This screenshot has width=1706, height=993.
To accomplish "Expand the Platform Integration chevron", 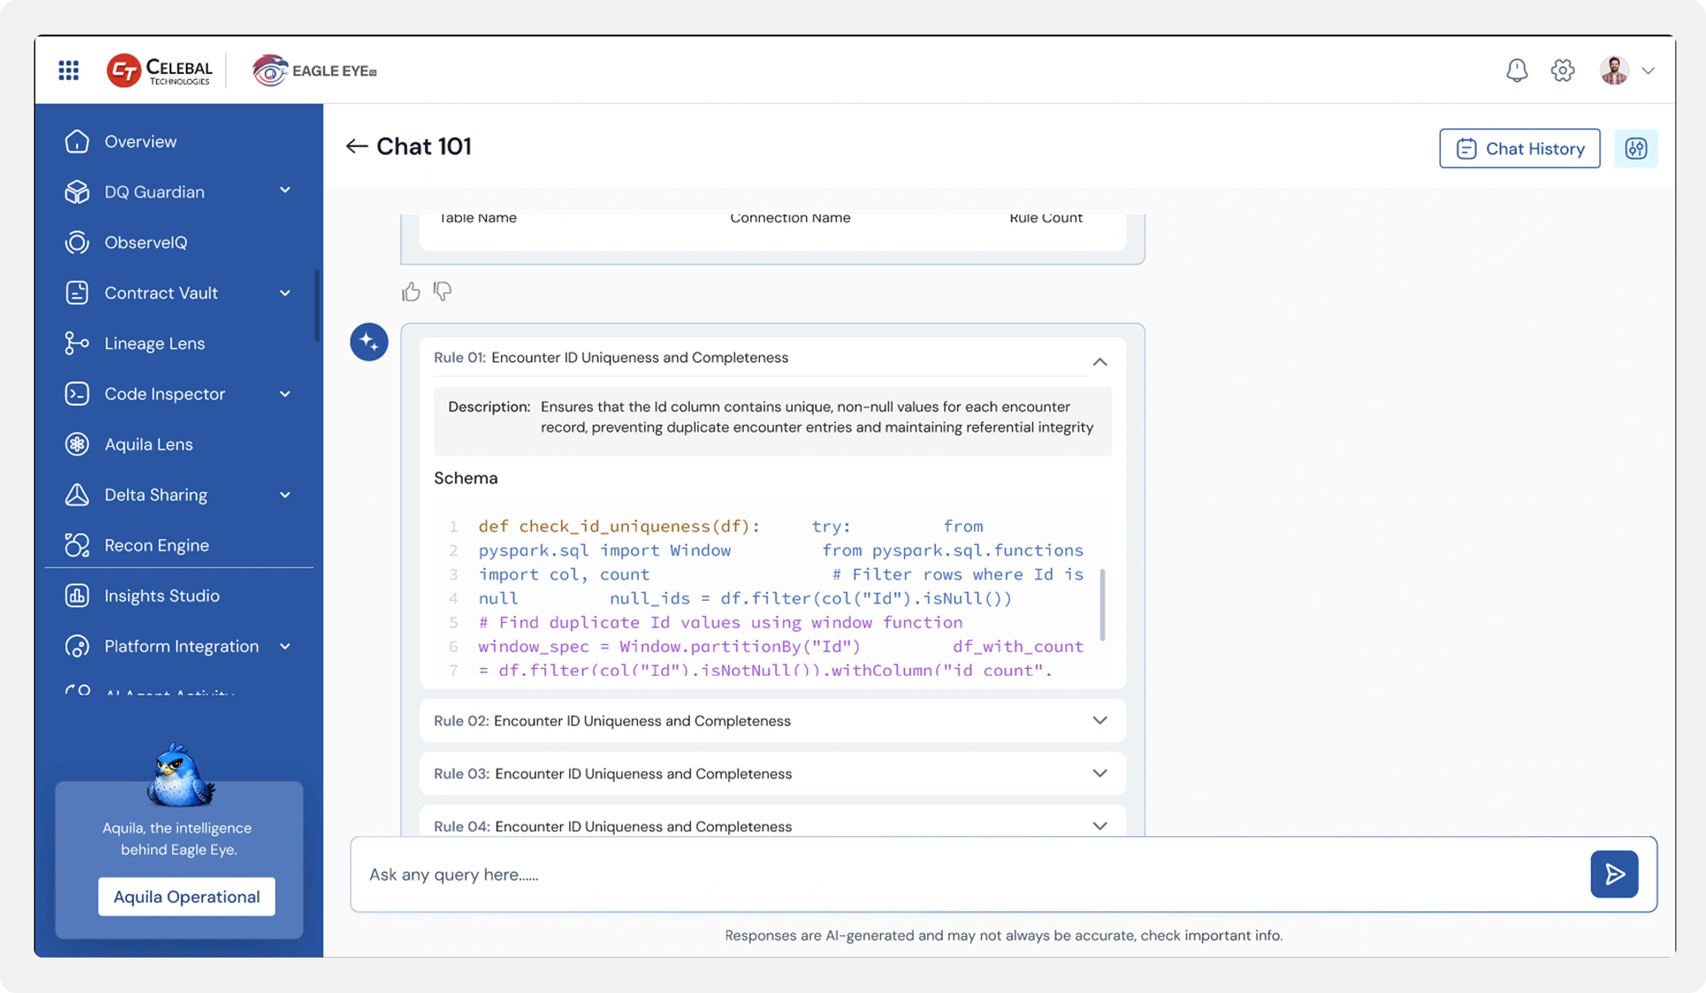I will tap(285, 647).
